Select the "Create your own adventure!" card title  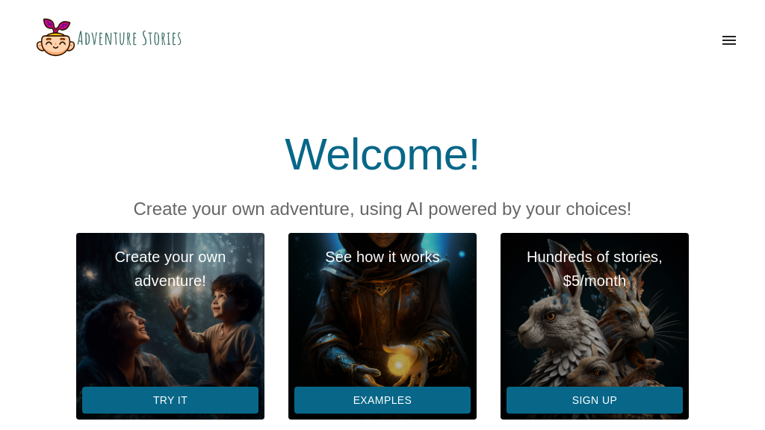click(170, 269)
